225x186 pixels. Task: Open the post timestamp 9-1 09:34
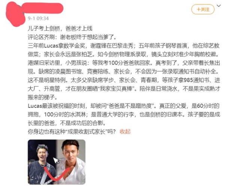pos(38,18)
